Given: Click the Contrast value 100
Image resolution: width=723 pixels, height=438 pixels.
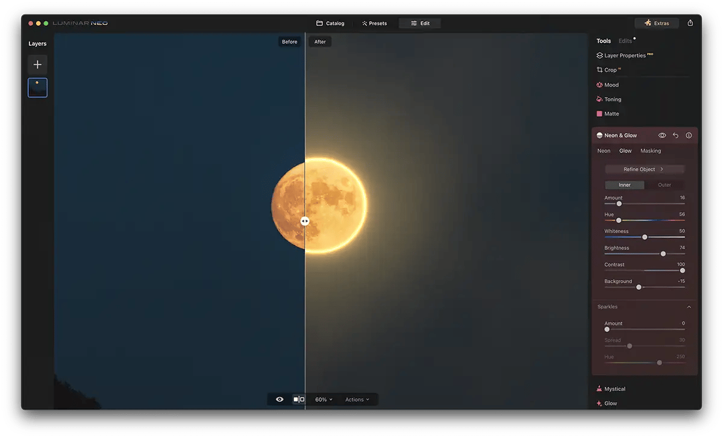Looking at the screenshot, I should tap(681, 264).
